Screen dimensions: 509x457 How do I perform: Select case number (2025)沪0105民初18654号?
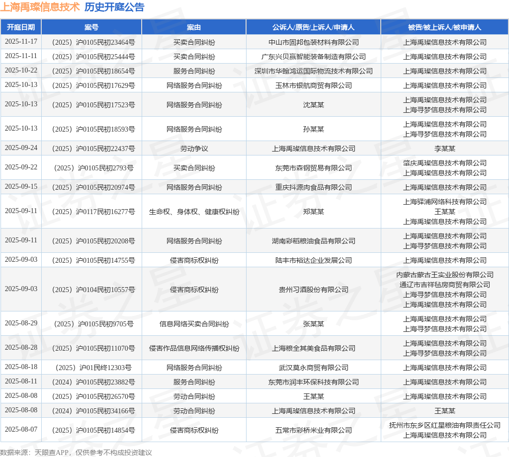point(93,71)
